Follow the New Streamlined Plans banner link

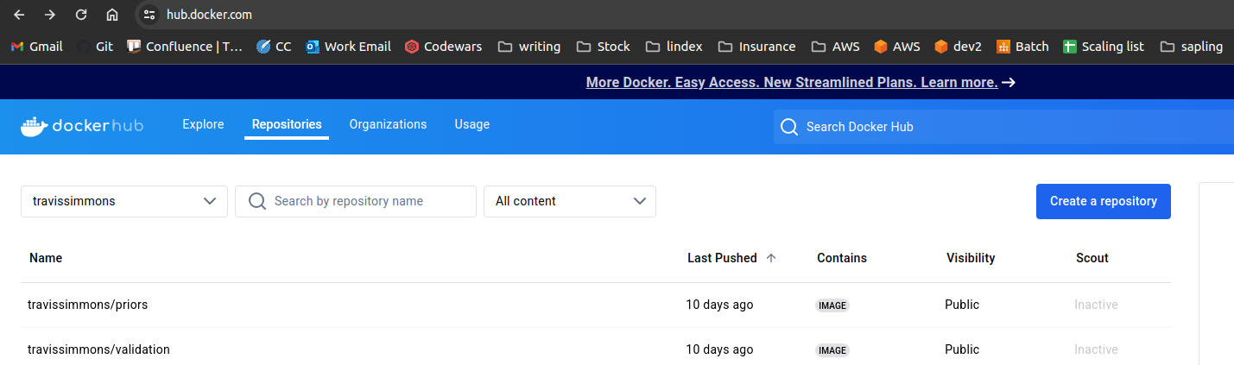792,83
